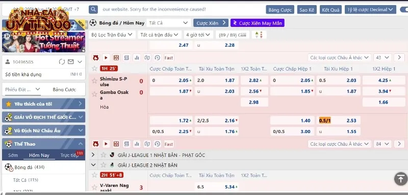Open Các loại cược Châu Á khác dropdown beside 43
Image resolution: width=408 pixels, height=195 pixels.
[x=339, y=57]
